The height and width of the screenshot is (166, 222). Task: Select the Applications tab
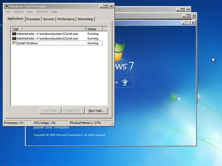(x=15, y=19)
